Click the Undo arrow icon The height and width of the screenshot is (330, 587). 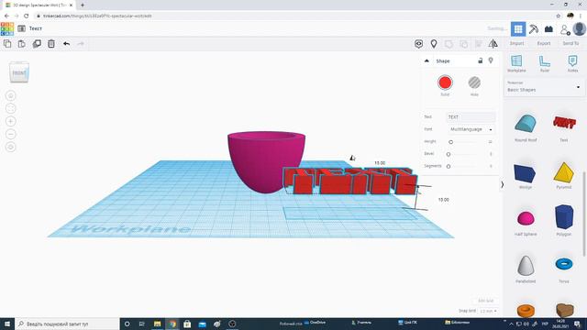click(x=66, y=44)
